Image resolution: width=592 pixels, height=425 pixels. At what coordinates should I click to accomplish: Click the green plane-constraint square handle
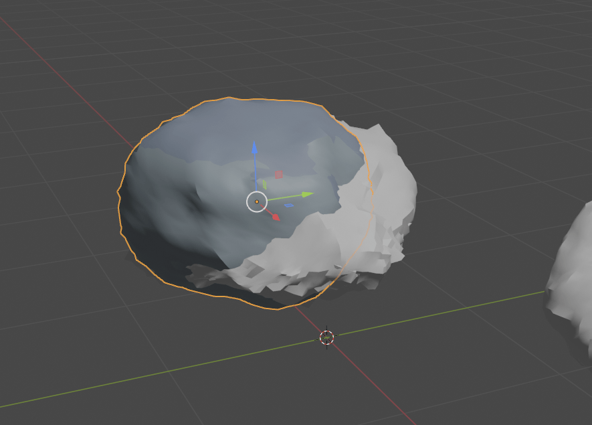coord(265,184)
